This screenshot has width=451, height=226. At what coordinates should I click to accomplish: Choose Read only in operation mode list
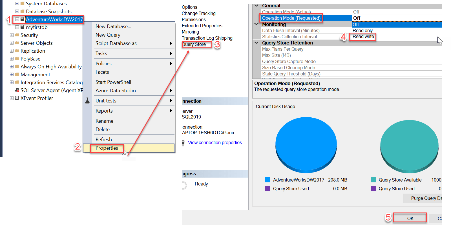click(x=397, y=30)
